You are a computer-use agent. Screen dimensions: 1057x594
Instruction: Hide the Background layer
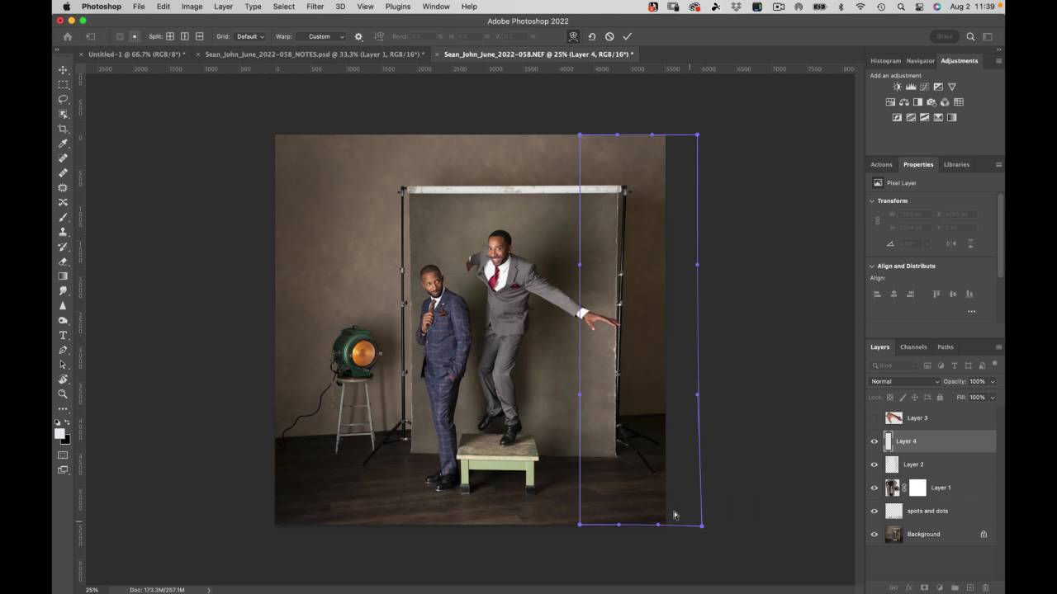coord(875,535)
